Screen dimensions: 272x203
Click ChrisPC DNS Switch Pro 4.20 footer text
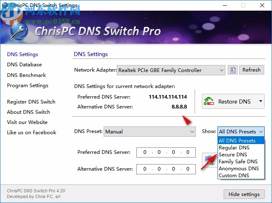[x=36, y=191]
